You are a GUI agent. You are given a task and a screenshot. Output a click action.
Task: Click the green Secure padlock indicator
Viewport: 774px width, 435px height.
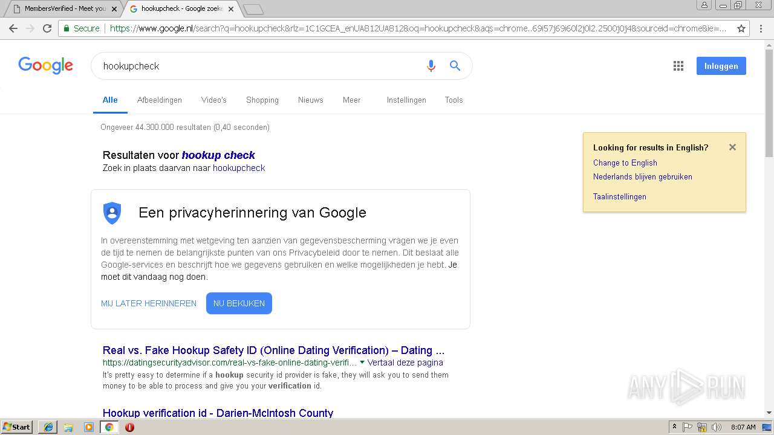point(82,28)
